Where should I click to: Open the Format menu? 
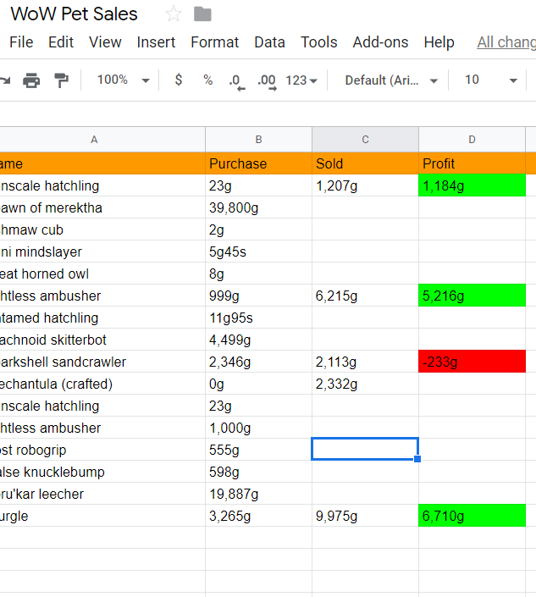214,42
